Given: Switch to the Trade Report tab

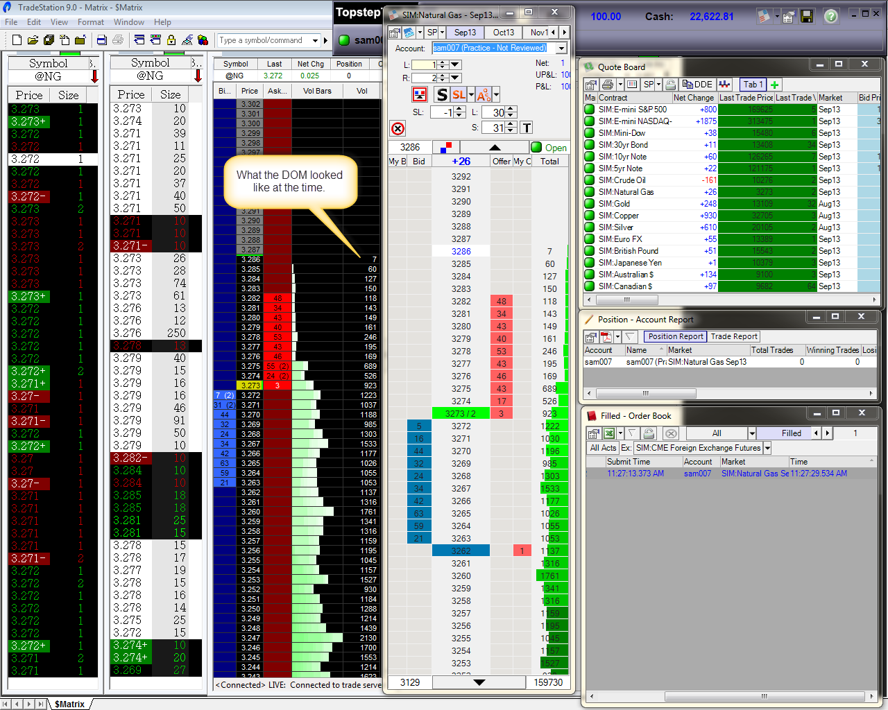Looking at the screenshot, I should pyautogui.click(x=734, y=336).
